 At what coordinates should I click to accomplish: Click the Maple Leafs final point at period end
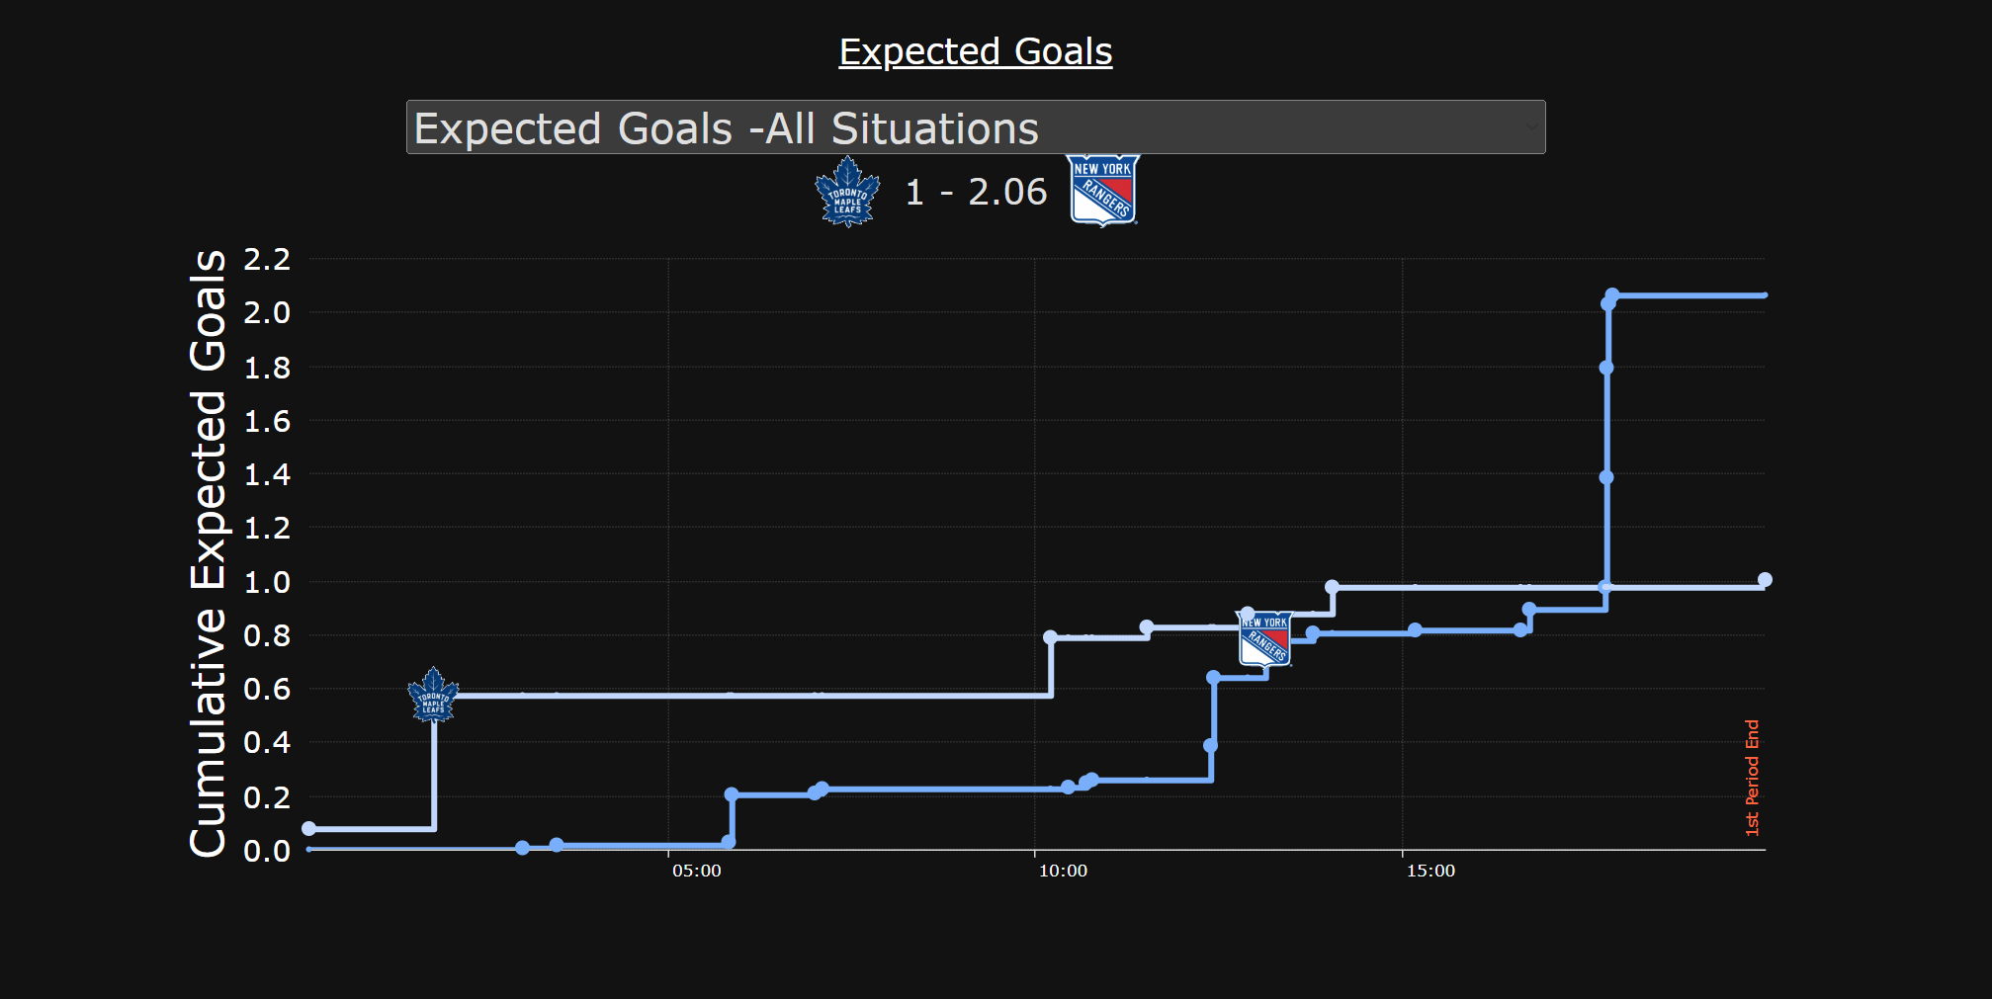point(1765,580)
